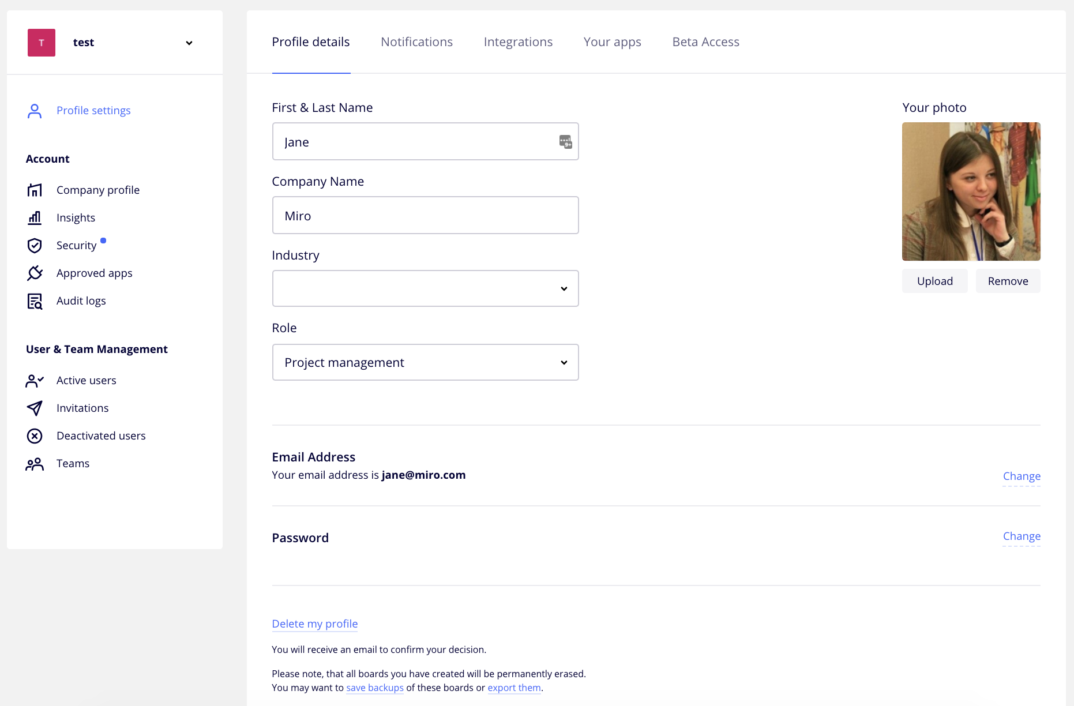Viewport: 1074px width, 706px height.
Task: Switch to the Integrations tab
Action: [518, 42]
